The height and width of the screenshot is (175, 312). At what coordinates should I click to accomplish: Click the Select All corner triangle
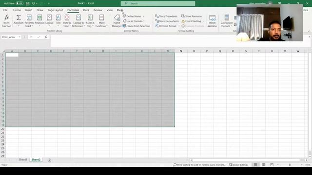coord(3,51)
